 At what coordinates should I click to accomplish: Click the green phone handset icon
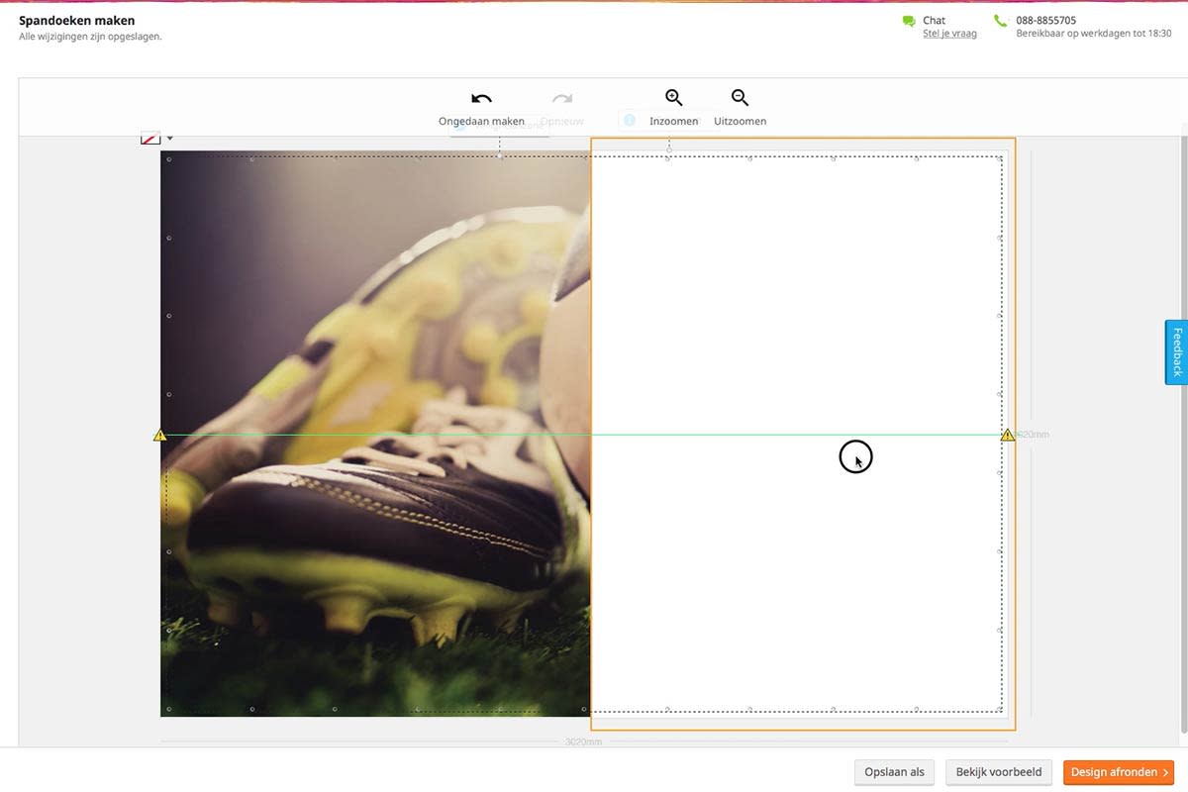(1001, 21)
